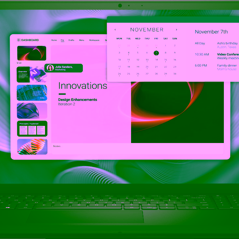Image resolution: width=239 pixels, height=239 pixels.
Task: Select November 1 in calendar
Action: (166, 45)
